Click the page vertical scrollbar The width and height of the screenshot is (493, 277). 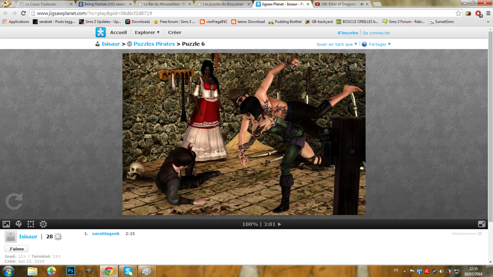coord(491,126)
